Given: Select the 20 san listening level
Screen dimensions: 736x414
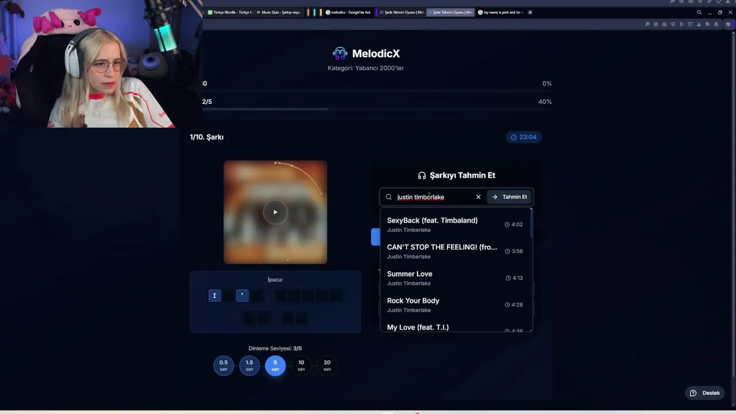Looking at the screenshot, I should click(327, 365).
